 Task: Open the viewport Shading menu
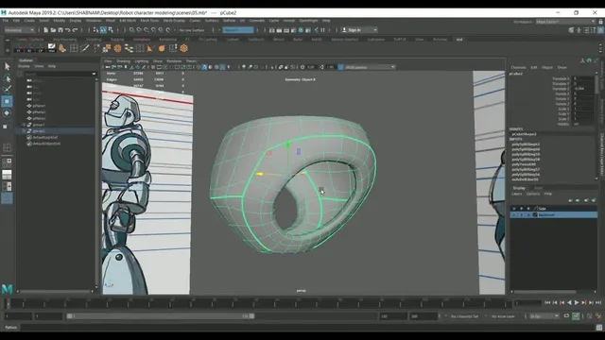click(123, 60)
